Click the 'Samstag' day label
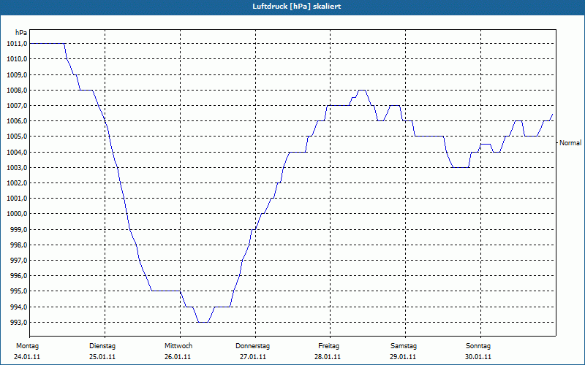The width and height of the screenshot is (585, 365). [x=404, y=346]
